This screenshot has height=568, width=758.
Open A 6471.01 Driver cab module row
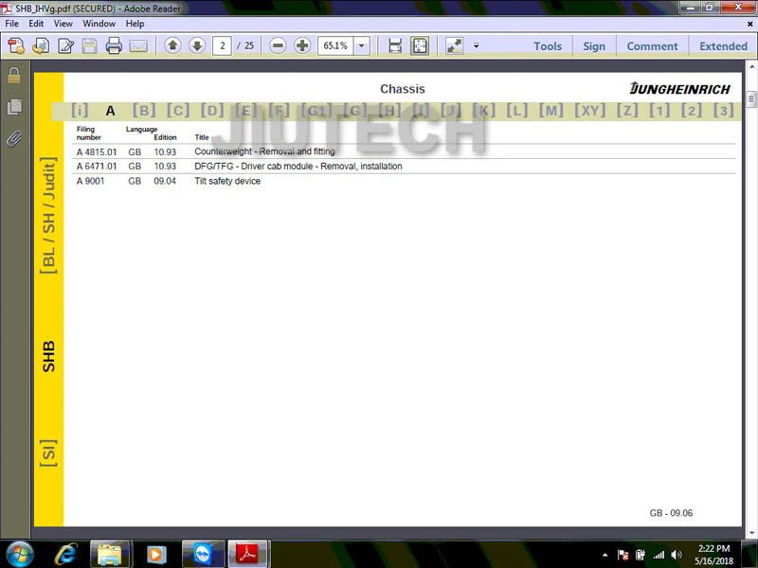[x=404, y=167]
